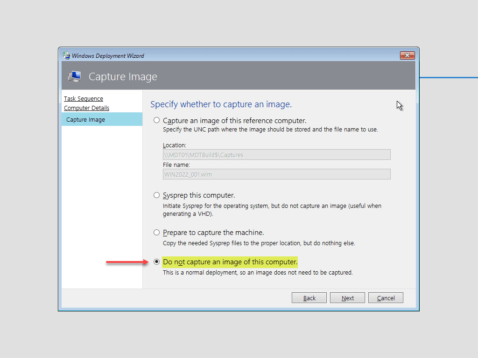
Task: Select "Prepare to capture the machine"
Action: 156,232
